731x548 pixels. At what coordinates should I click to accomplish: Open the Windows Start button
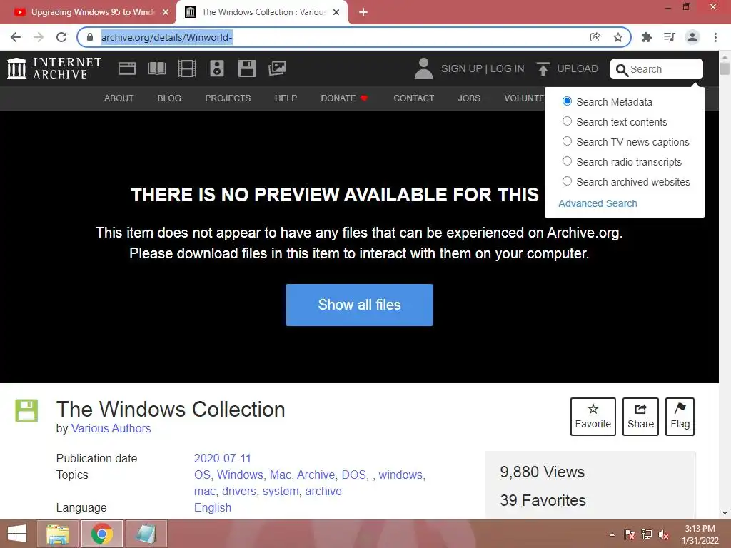click(x=17, y=534)
